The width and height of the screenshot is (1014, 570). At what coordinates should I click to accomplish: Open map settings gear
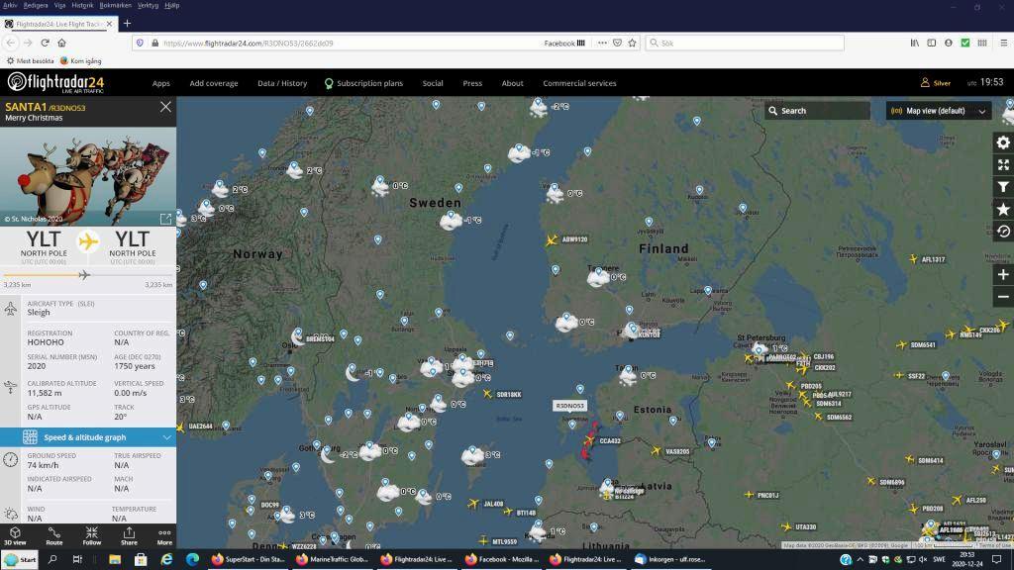point(1003,142)
